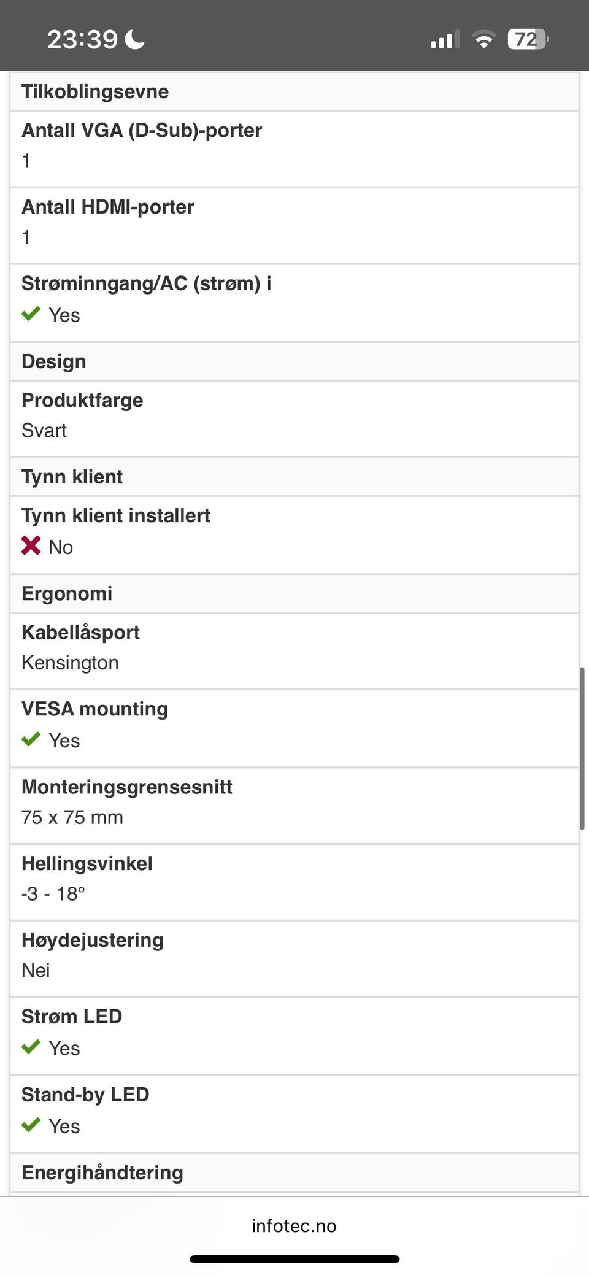Tap the cellular signal bars icon
This screenshot has width=589, height=1275.
pos(445,40)
